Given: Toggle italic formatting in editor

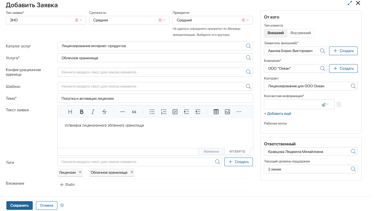Looking at the screenshot, I should (x=93, y=112).
